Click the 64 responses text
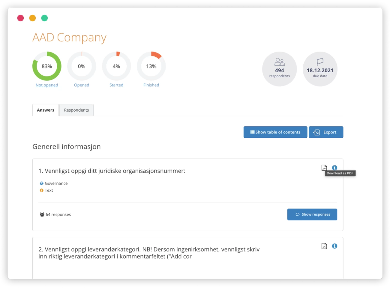The width and height of the screenshot is (390, 288). pos(58,214)
